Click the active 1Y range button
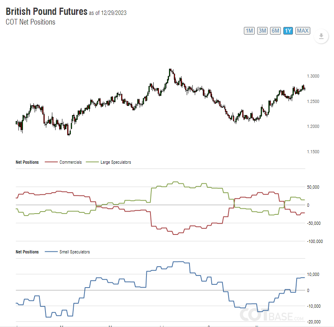334x327 pixels. point(288,31)
